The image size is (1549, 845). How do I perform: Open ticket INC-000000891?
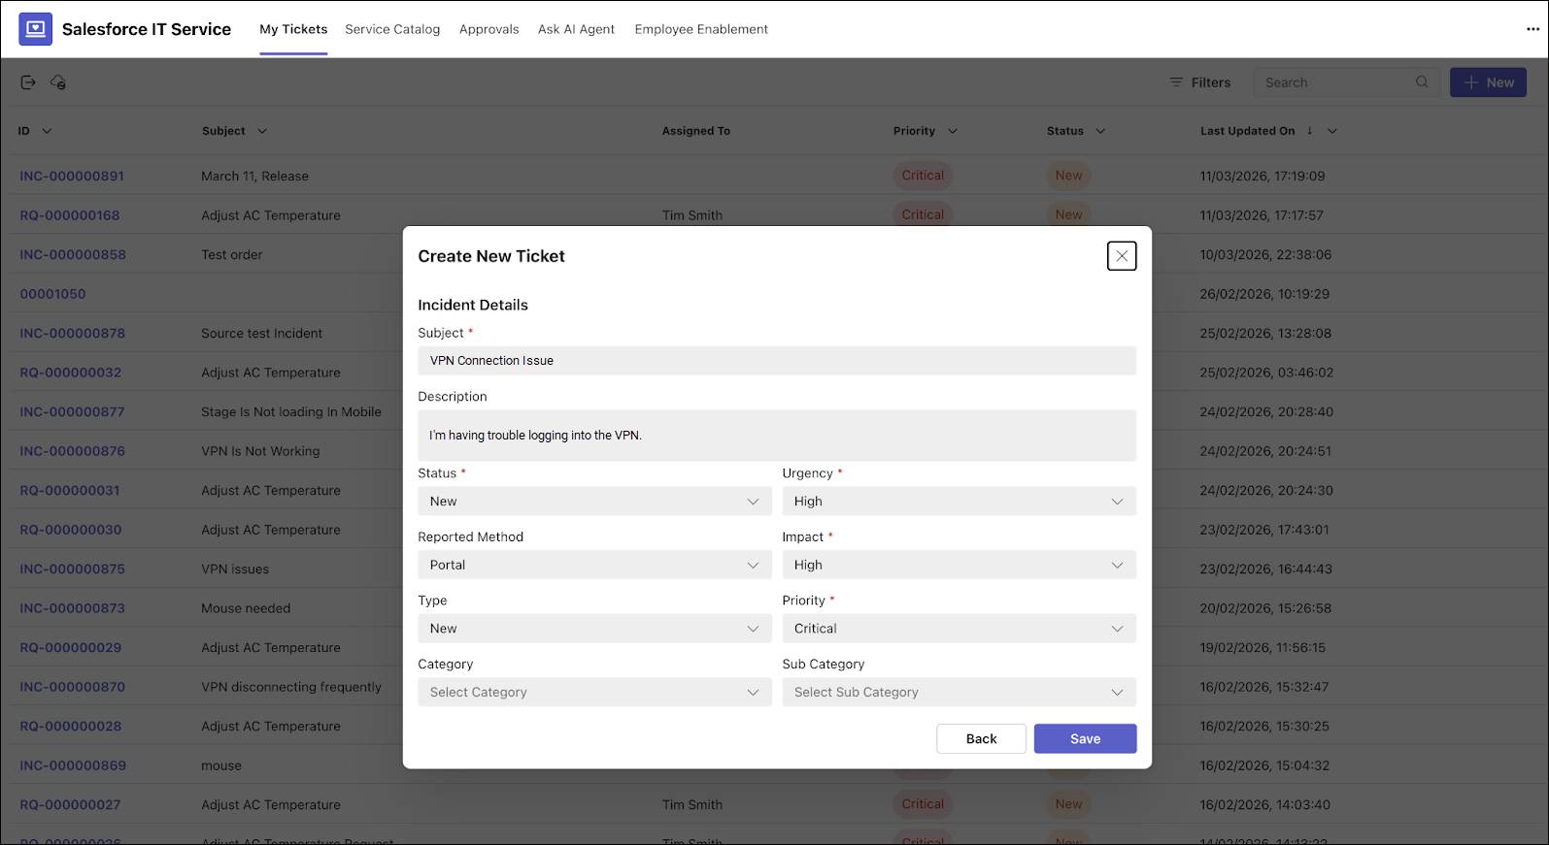click(x=72, y=176)
